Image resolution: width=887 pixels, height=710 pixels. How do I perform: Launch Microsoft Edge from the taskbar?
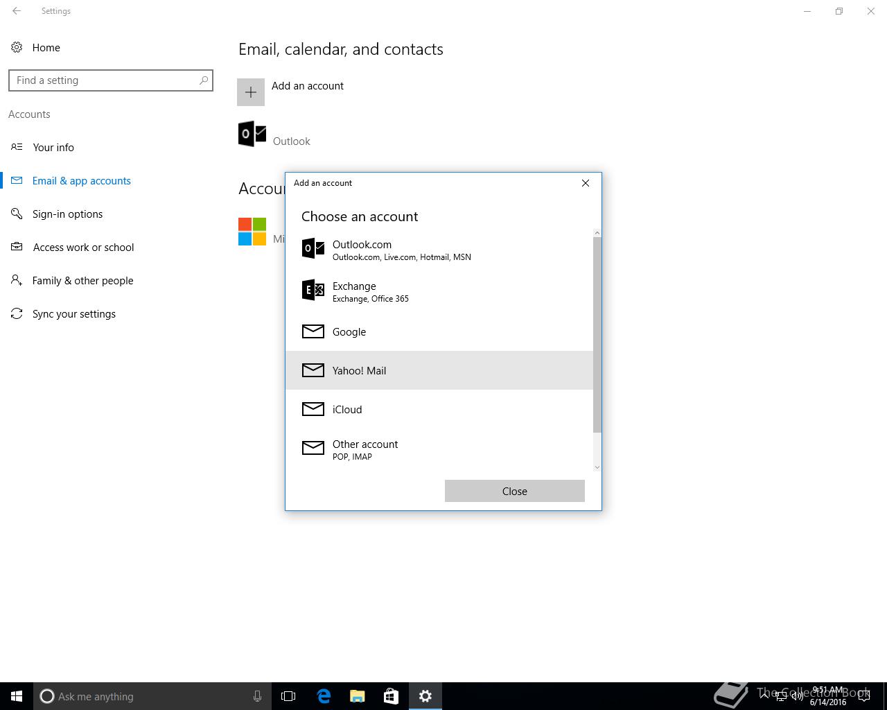pos(324,696)
